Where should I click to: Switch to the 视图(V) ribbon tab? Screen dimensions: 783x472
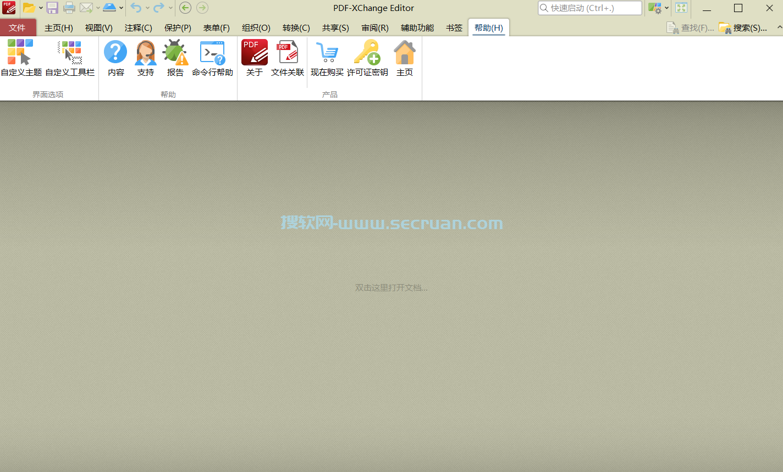[x=99, y=28]
